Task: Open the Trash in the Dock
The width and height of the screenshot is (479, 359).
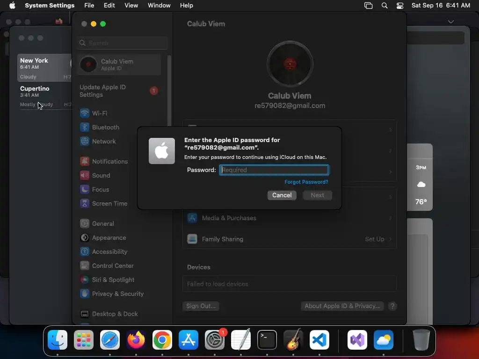Action: [421, 340]
